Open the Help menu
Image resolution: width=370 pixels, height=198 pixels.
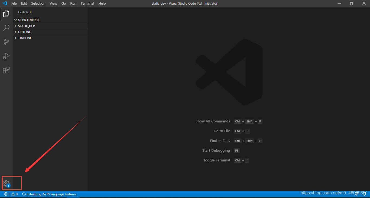pos(102,4)
